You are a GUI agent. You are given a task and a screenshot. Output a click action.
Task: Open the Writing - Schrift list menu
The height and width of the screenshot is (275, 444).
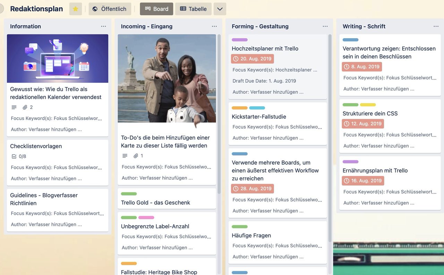(436, 26)
